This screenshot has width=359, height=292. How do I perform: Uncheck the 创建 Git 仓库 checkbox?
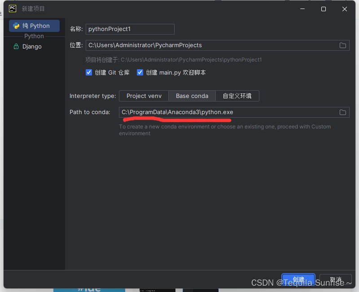[x=89, y=72]
